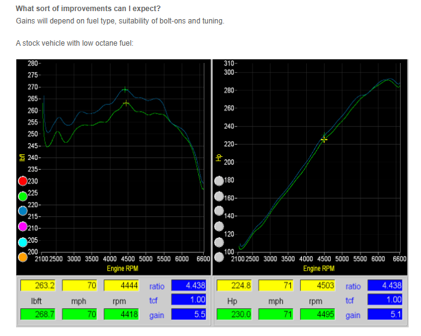Click the green 4495 rpm field
This screenshot has width=421, height=336.
(x=317, y=315)
